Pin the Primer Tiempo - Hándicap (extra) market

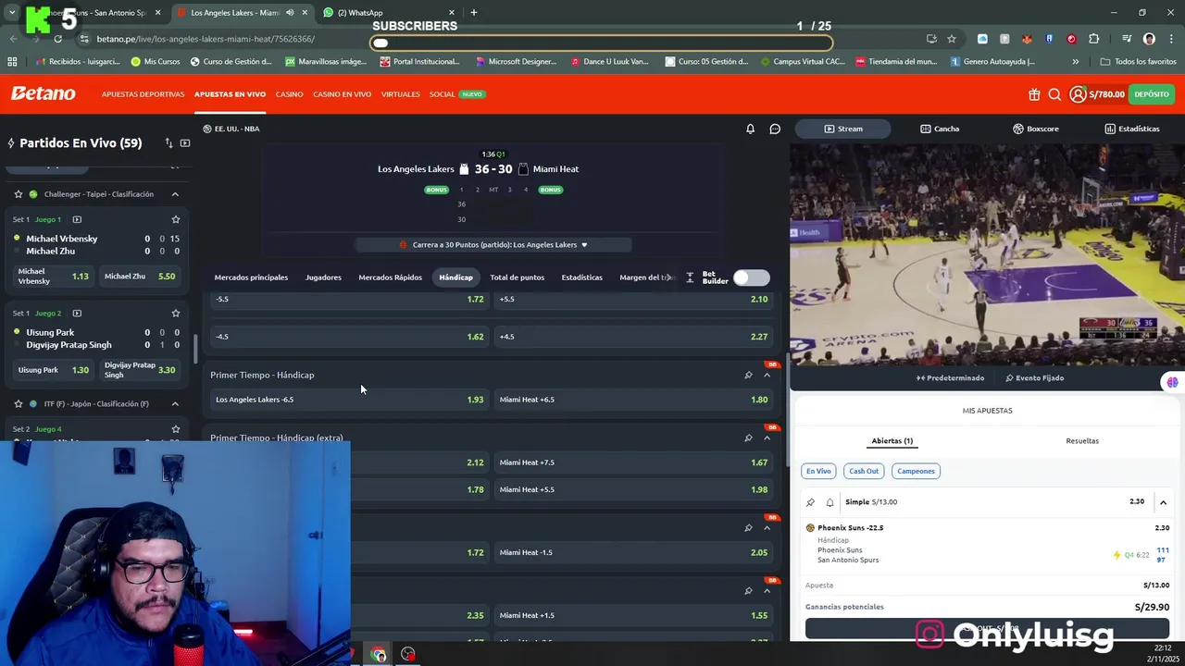tap(748, 438)
